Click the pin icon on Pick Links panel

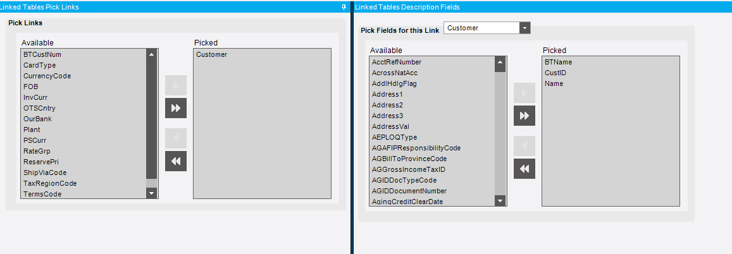344,7
